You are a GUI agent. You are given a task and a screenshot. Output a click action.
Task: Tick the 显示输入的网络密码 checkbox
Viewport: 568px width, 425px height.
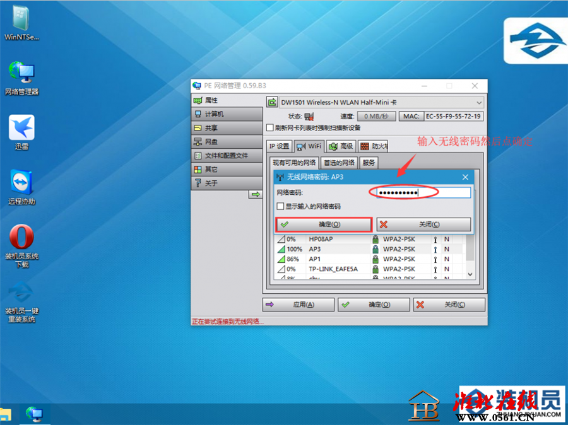click(x=280, y=206)
